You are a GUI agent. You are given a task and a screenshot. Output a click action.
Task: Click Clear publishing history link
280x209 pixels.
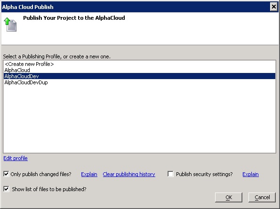click(129, 174)
